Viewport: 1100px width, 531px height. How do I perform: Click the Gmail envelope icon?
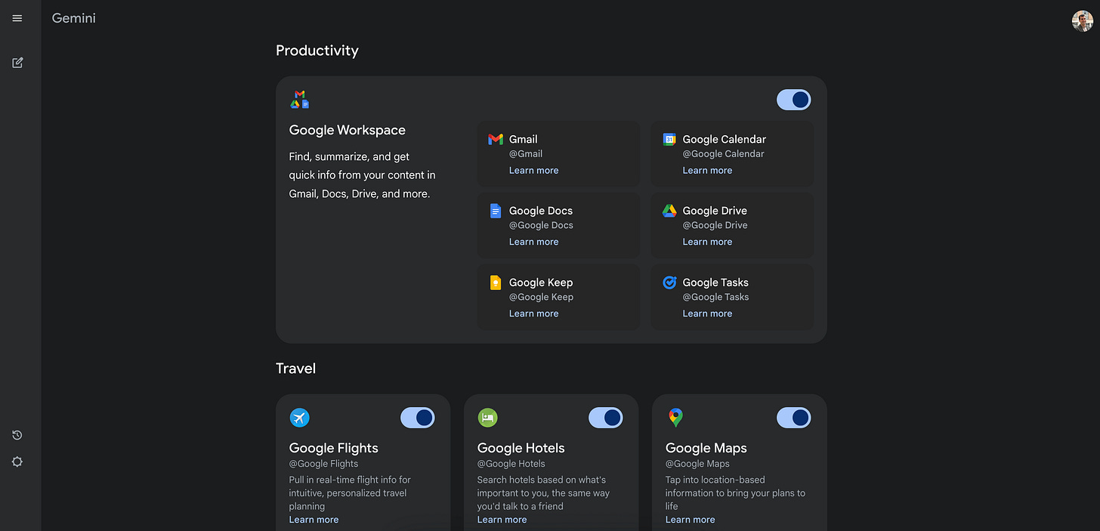pos(496,139)
